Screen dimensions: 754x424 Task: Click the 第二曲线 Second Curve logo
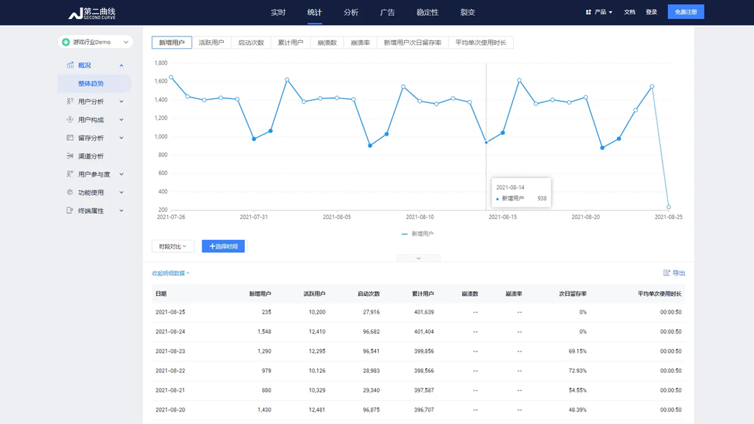coord(91,13)
